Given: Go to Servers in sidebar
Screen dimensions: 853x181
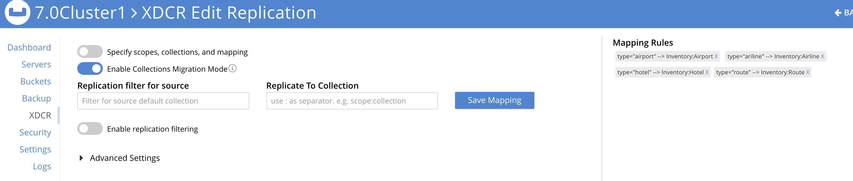Looking at the screenshot, I should (x=36, y=64).
